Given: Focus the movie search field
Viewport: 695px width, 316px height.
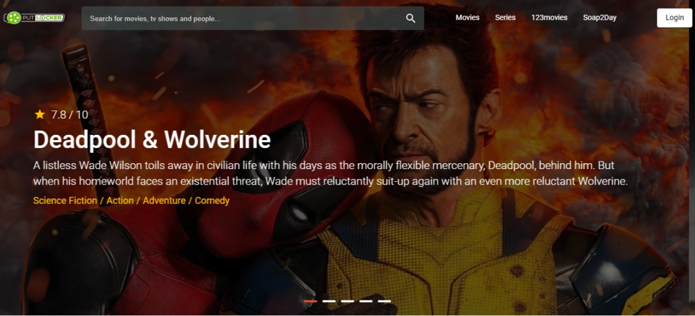Looking at the screenshot, I should 253,19.
